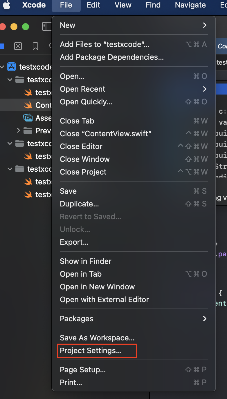
Task: Select the testxcode project icon
Action: coord(11,67)
